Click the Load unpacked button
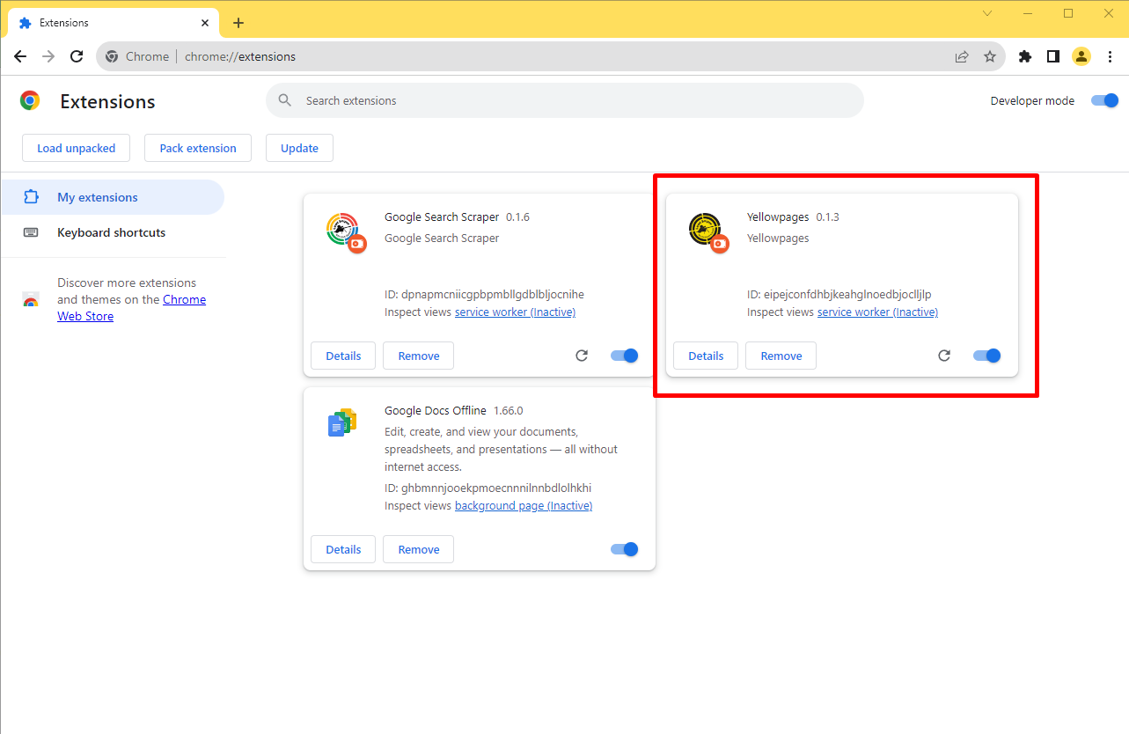This screenshot has height=734, width=1129. tap(76, 148)
